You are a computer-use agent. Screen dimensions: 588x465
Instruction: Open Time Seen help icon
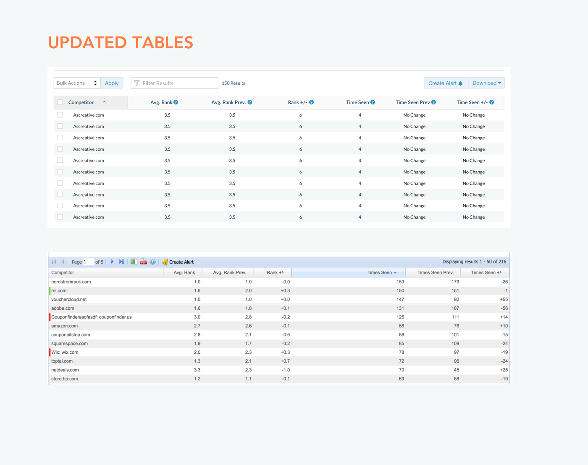point(373,102)
